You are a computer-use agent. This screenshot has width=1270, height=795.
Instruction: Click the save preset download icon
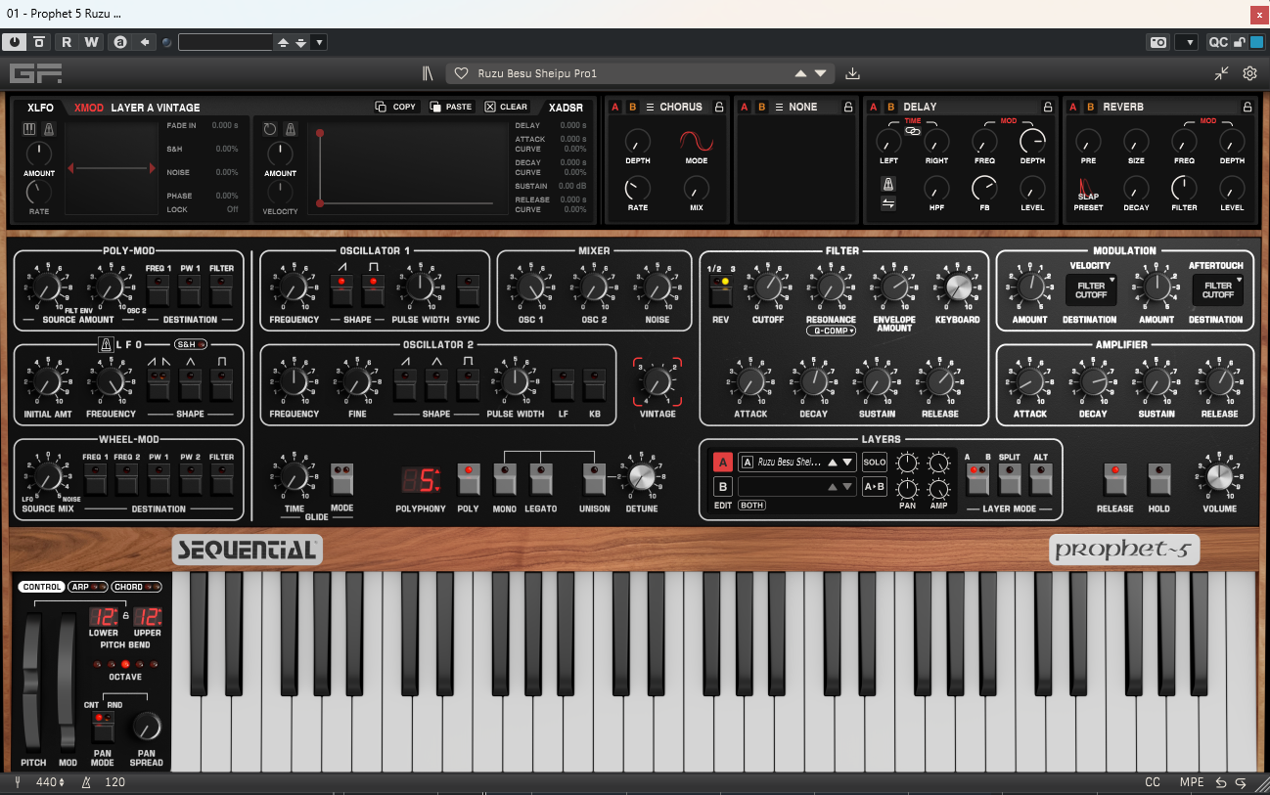point(853,73)
